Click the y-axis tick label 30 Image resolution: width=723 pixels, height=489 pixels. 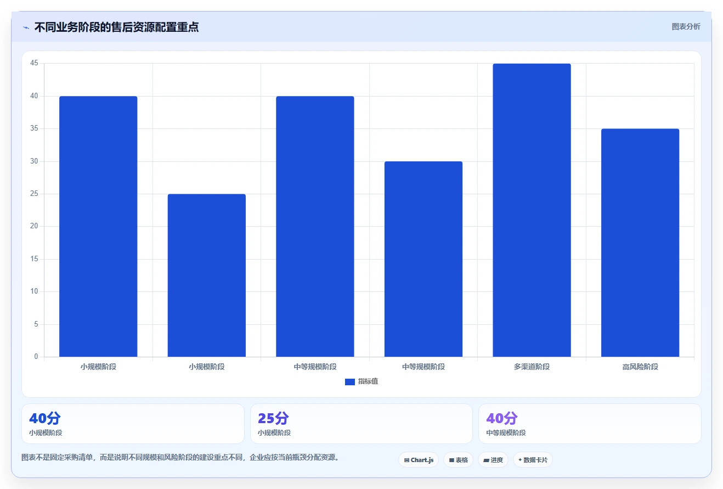tap(34, 161)
